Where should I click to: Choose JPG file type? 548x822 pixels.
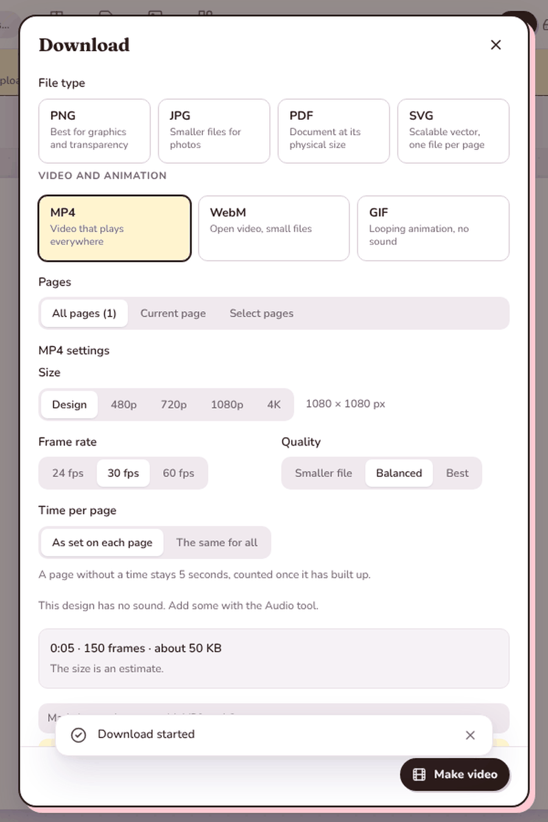pyautogui.click(x=214, y=131)
